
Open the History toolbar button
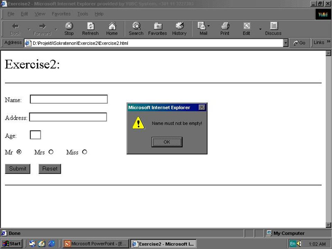(179, 29)
